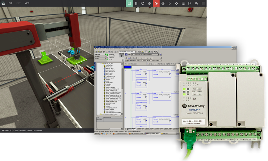Collapse the NITRATE_DE_FER program tree node
The width and height of the screenshot is (268, 161).
coord(101,64)
